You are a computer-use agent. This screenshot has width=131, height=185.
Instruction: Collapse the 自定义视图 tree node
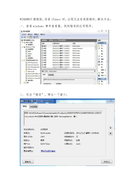coord(22,42)
